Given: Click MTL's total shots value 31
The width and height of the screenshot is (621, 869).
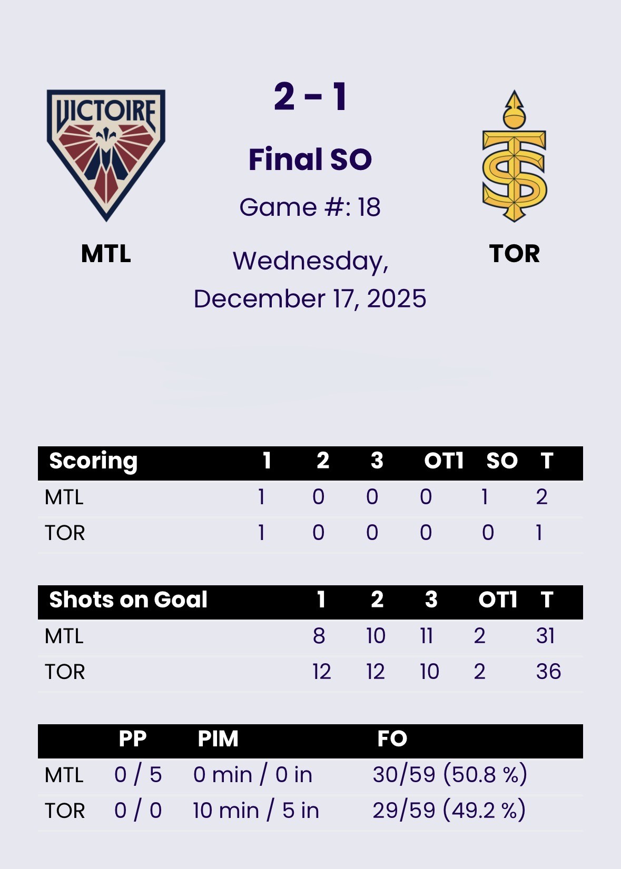Looking at the screenshot, I should pos(545,636).
